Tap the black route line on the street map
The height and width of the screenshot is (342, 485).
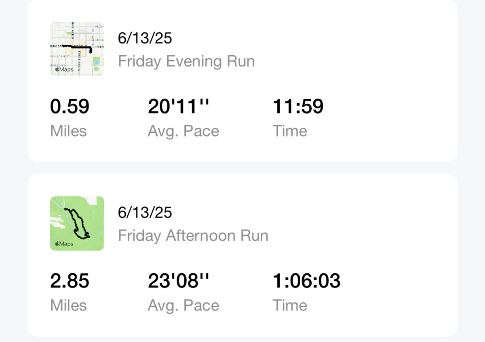[x=78, y=48]
